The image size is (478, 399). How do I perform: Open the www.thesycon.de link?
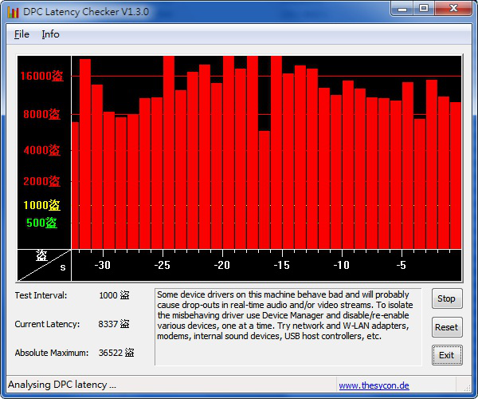click(x=374, y=385)
